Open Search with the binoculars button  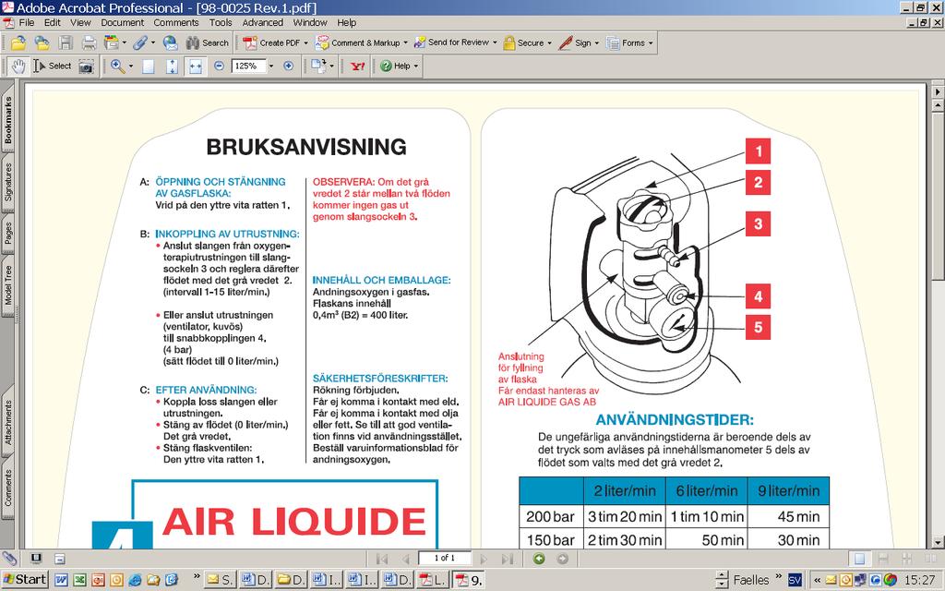[208, 42]
